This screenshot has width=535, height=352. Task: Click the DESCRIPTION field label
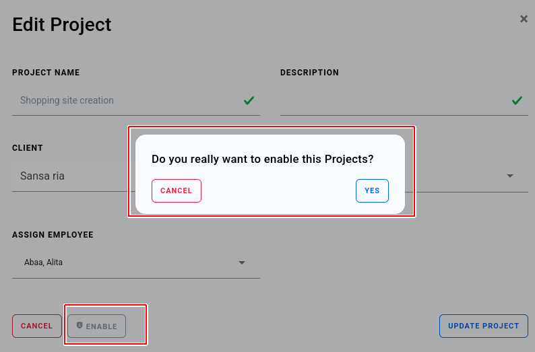(x=309, y=73)
